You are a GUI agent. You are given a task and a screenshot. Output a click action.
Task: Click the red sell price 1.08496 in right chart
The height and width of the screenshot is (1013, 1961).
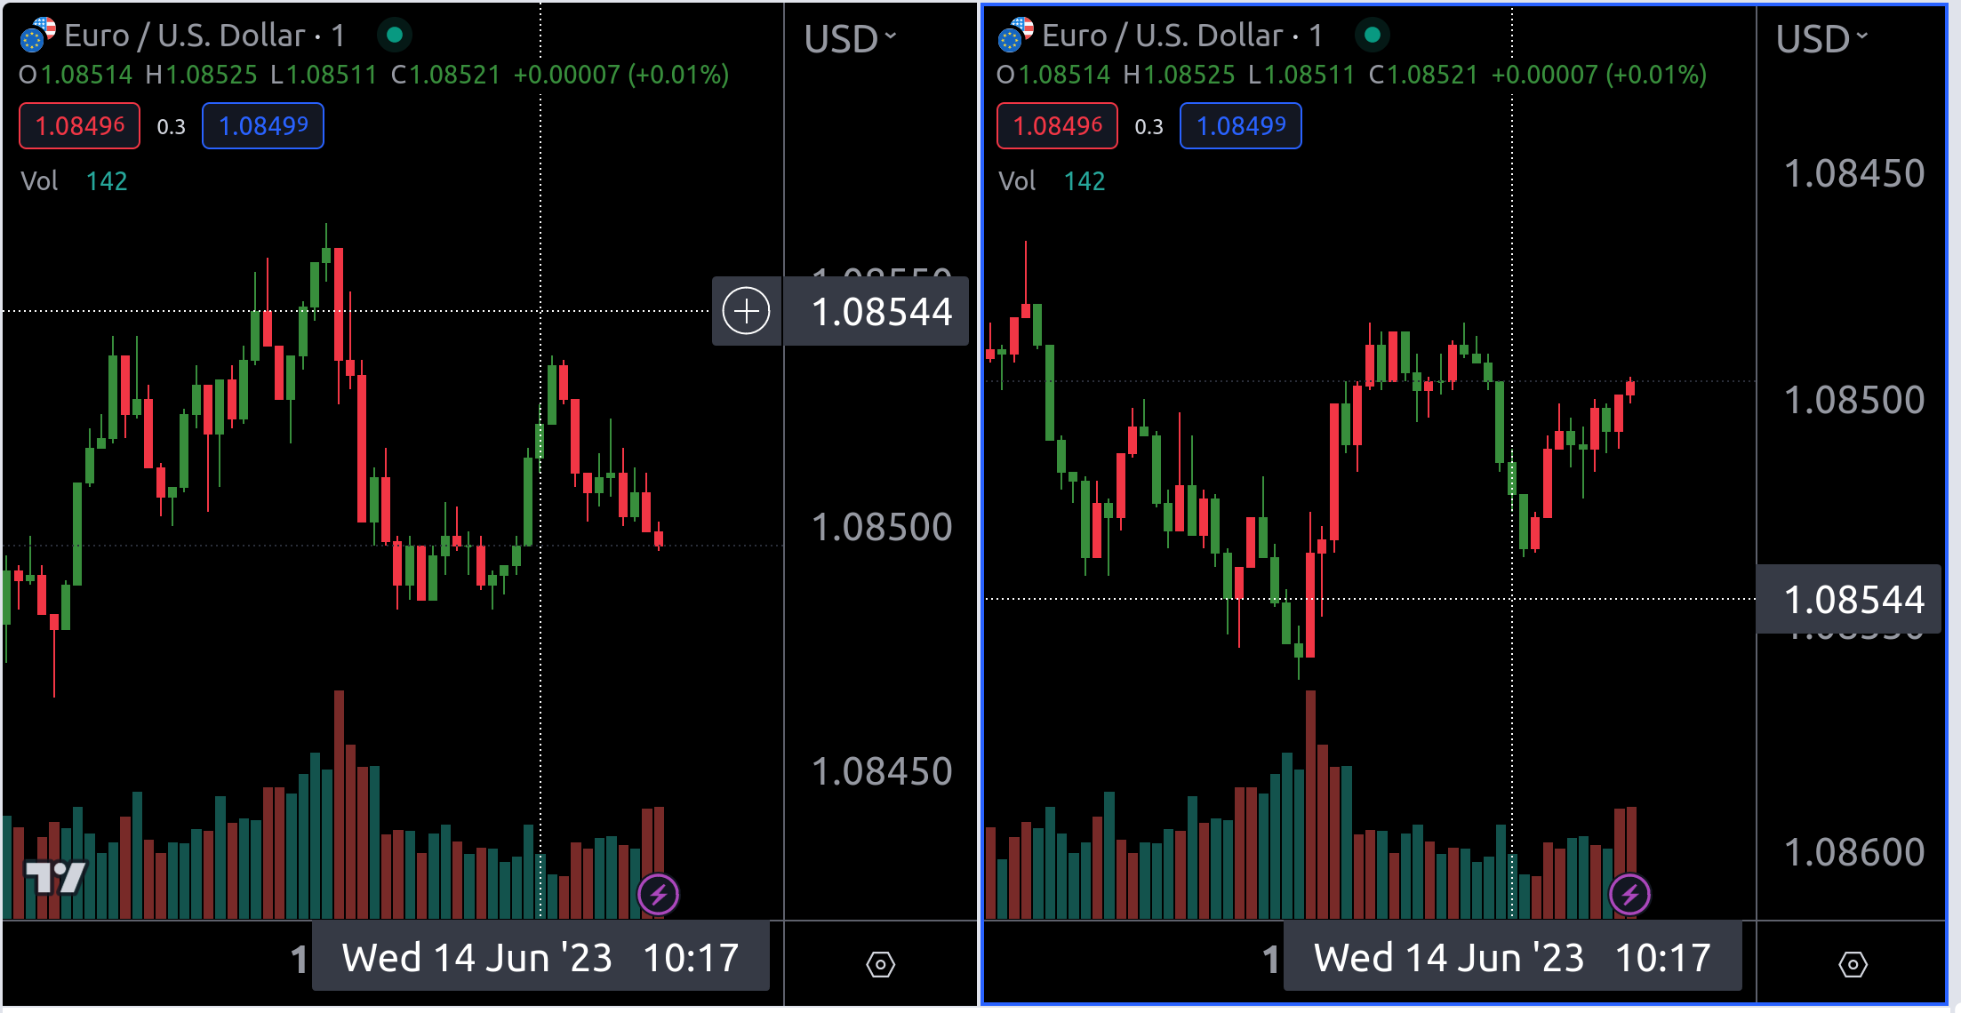point(1058,126)
